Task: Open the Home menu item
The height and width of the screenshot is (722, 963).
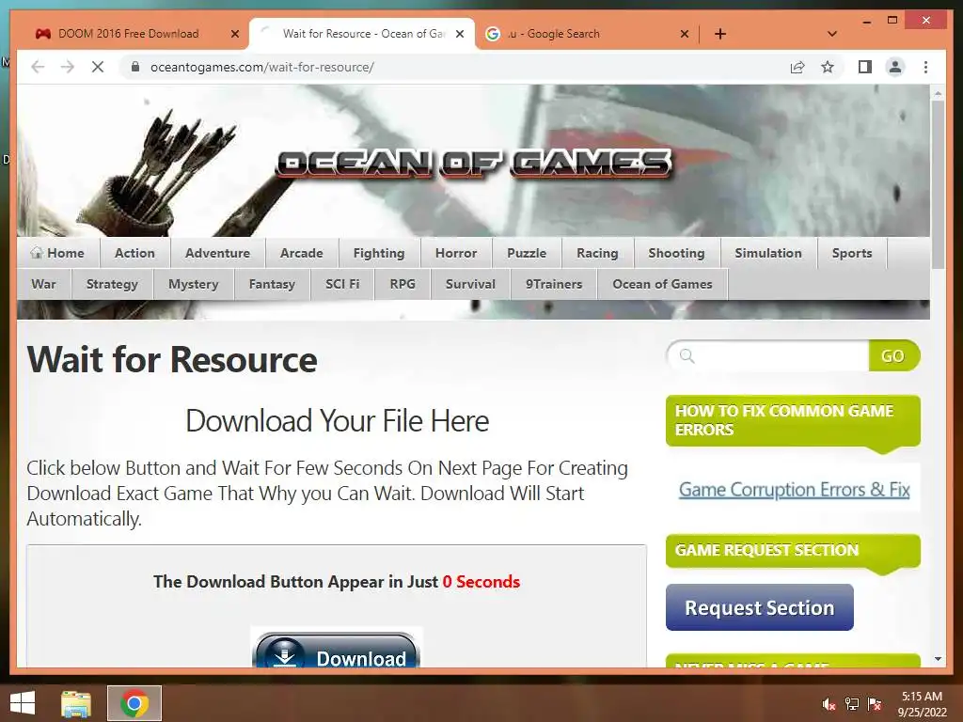Action: (57, 253)
